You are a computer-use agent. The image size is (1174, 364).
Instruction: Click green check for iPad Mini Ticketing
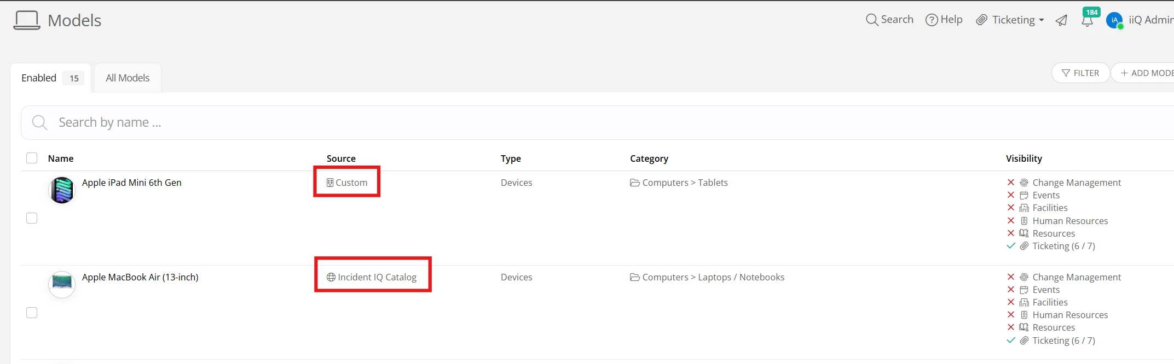1011,246
